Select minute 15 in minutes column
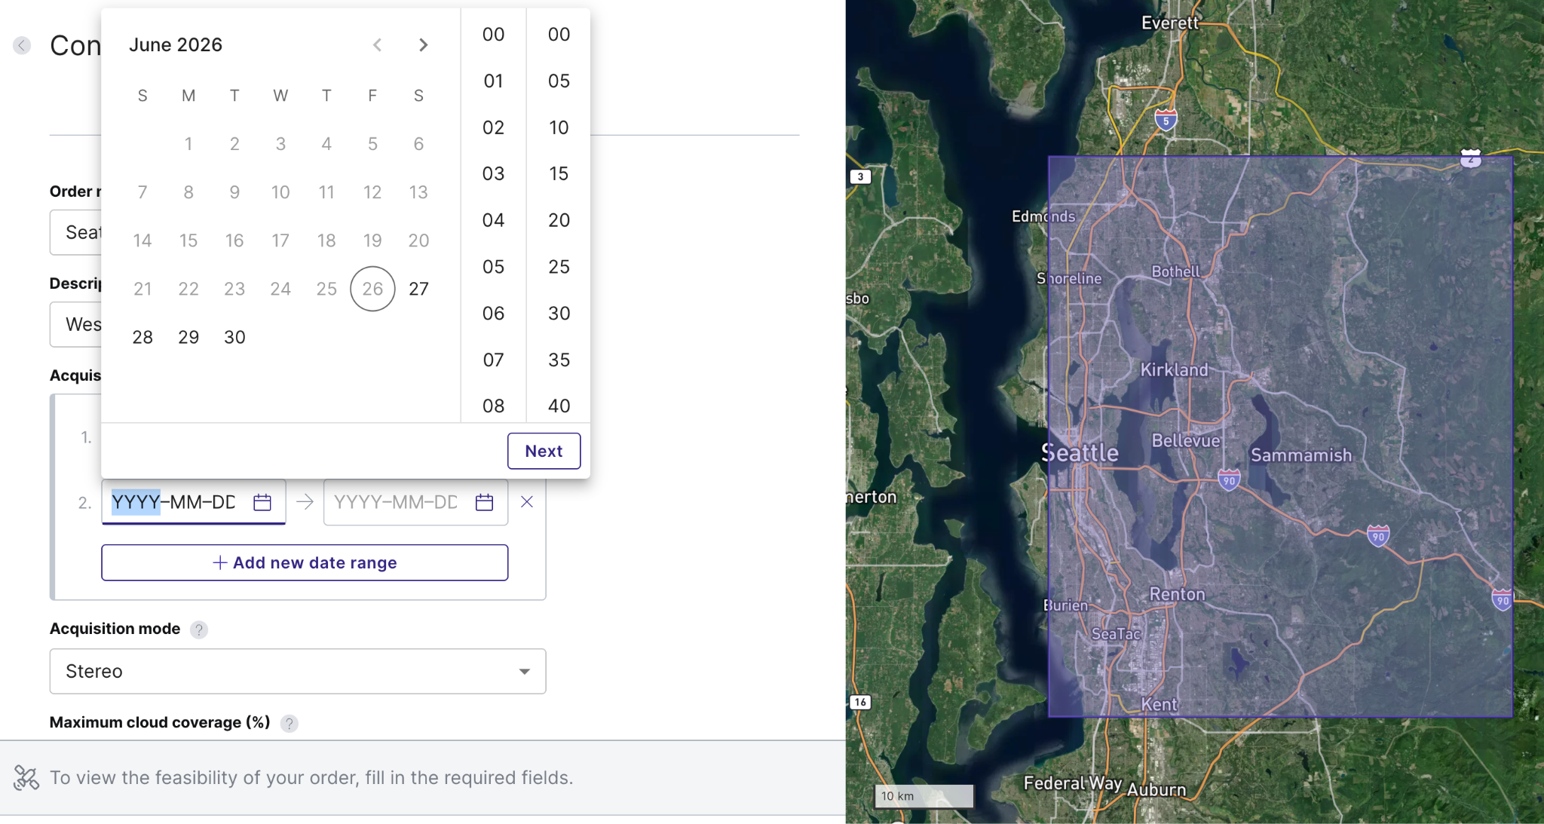Viewport: 1544px width, 824px height. tap(559, 174)
